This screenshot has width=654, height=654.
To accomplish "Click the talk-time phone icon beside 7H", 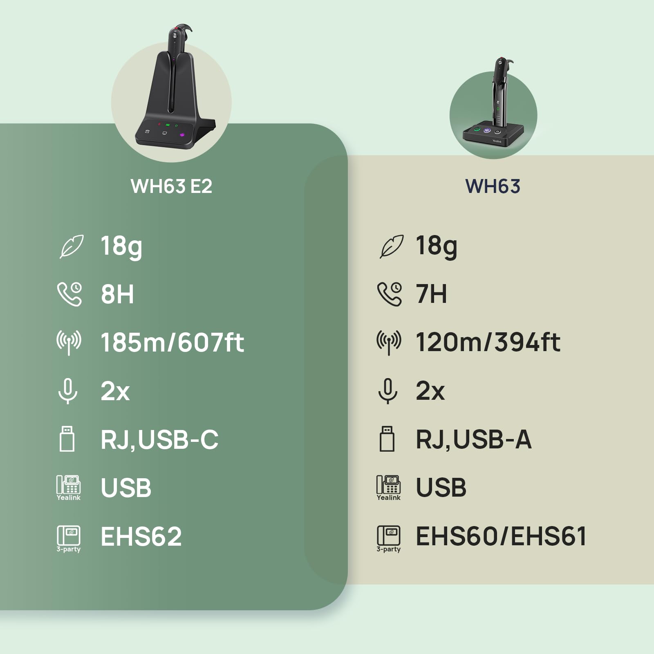I will [390, 294].
